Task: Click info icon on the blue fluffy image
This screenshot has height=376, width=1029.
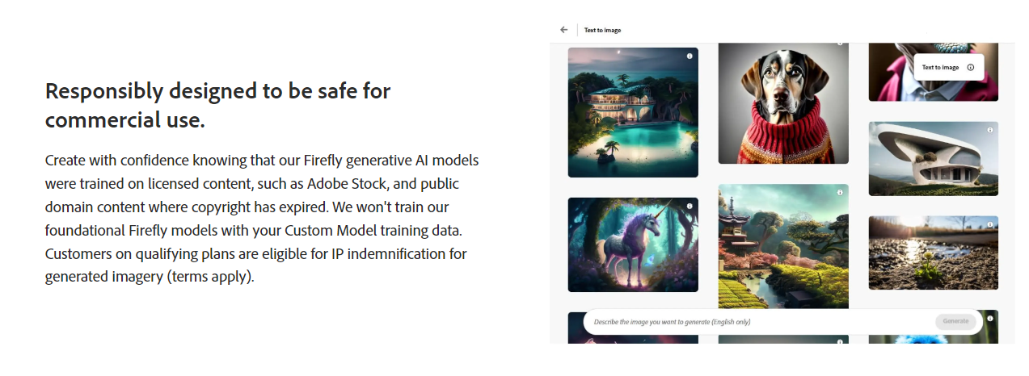Action: coord(990,319)
